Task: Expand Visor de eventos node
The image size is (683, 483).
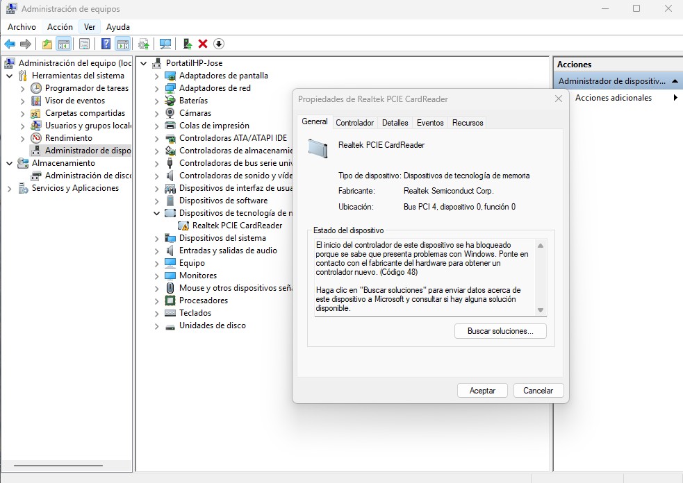Action: 23,101
